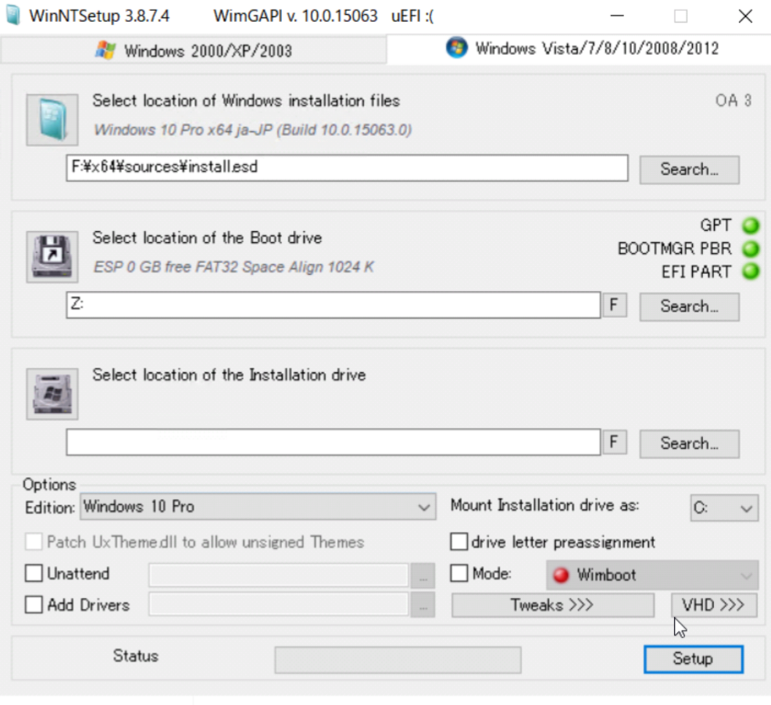Click the Add Drivers browse ... button
Viewport: 771px width, 705px height.
(423, 604)
